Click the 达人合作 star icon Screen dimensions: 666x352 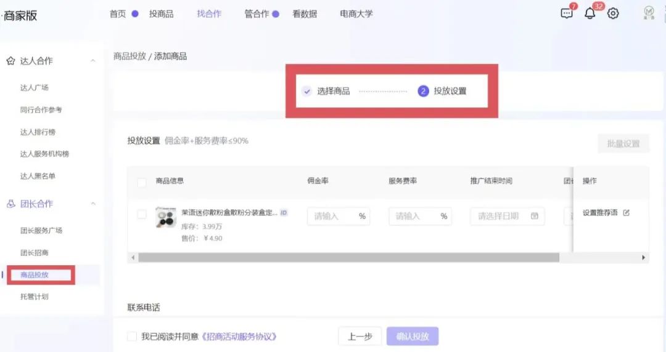point(10,61)
